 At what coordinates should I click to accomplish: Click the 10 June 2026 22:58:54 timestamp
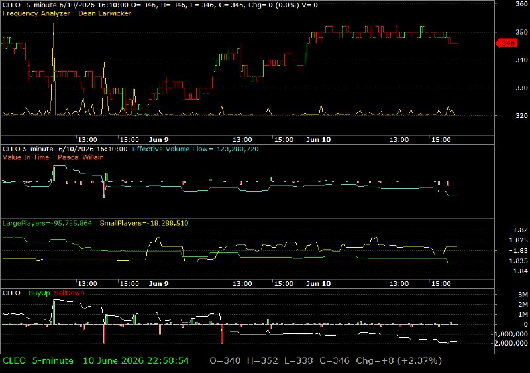tap(136, 361)
